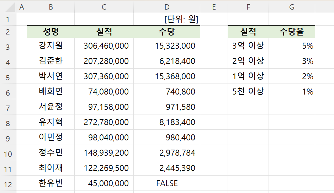Click the cell showing 307,360,000

104,76
